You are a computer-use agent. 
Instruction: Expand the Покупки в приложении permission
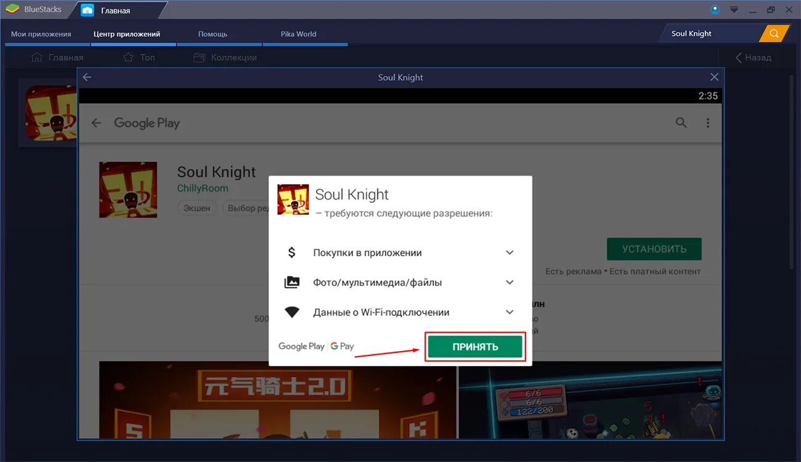[x=510, y=253]
